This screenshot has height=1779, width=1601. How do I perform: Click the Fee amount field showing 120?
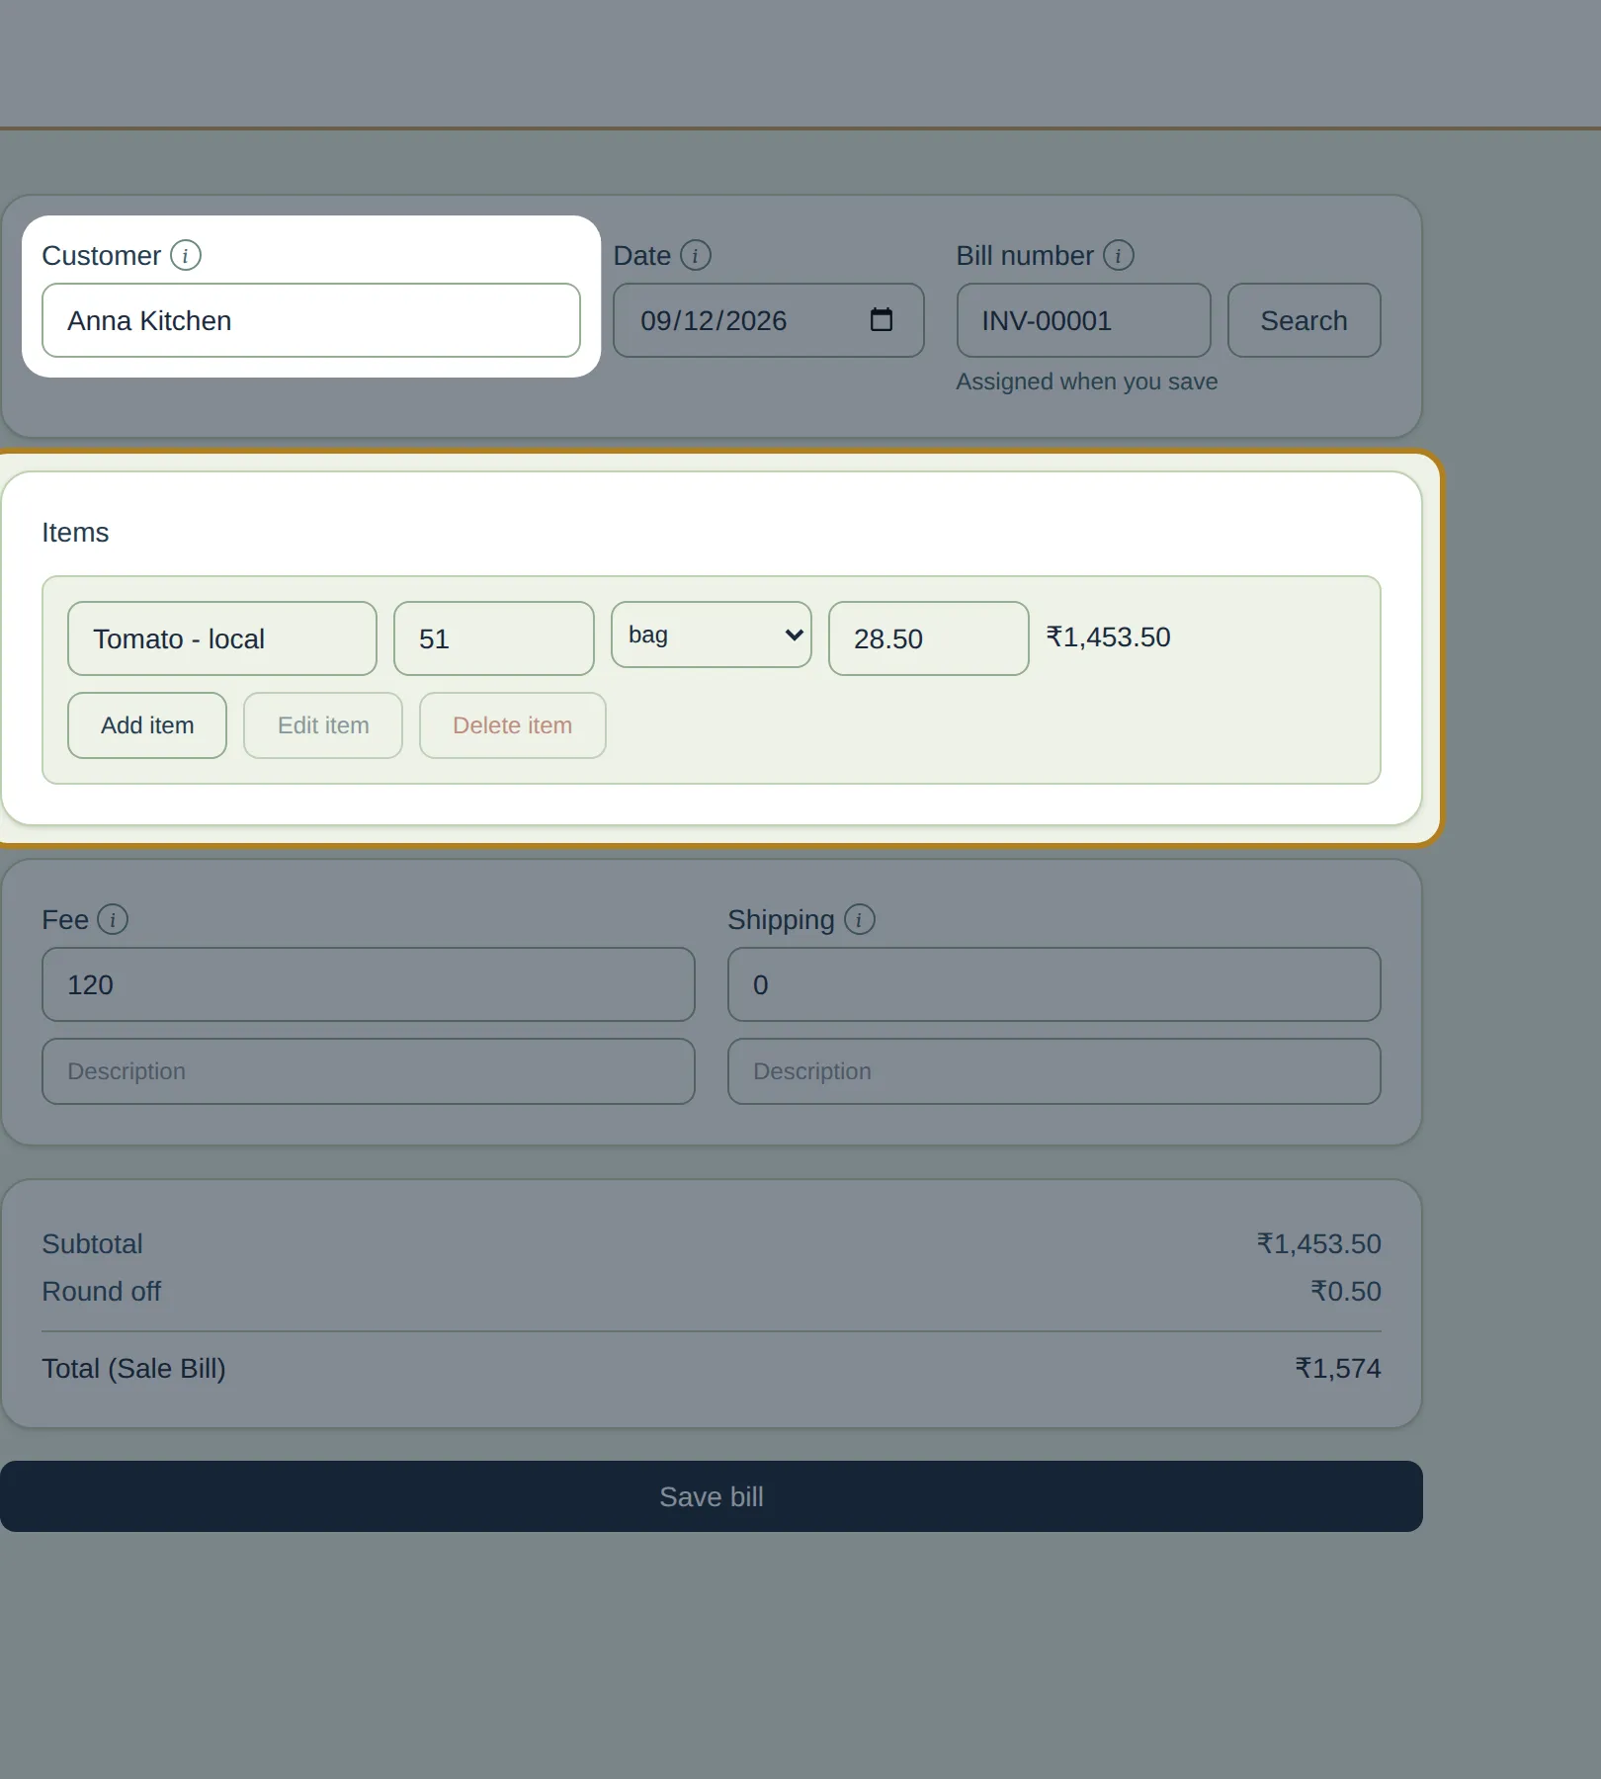pyautogui.click(x=369, y=984)
